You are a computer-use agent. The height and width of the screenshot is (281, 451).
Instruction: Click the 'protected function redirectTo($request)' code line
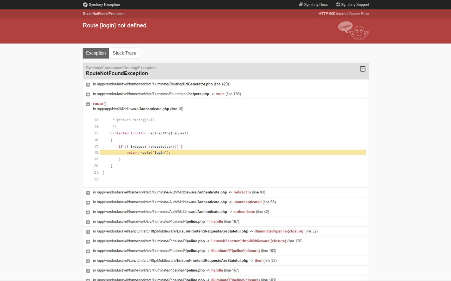click(x=149, y=133)
